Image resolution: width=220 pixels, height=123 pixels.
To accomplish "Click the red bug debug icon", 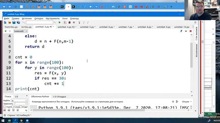I will point(69,23).
